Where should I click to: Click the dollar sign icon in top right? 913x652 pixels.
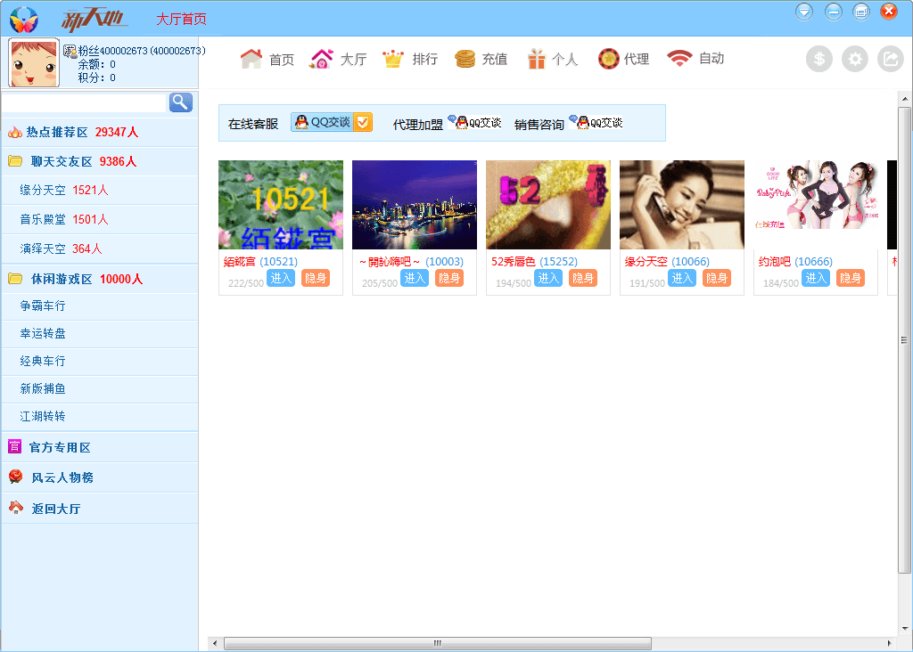pos(818,60)
